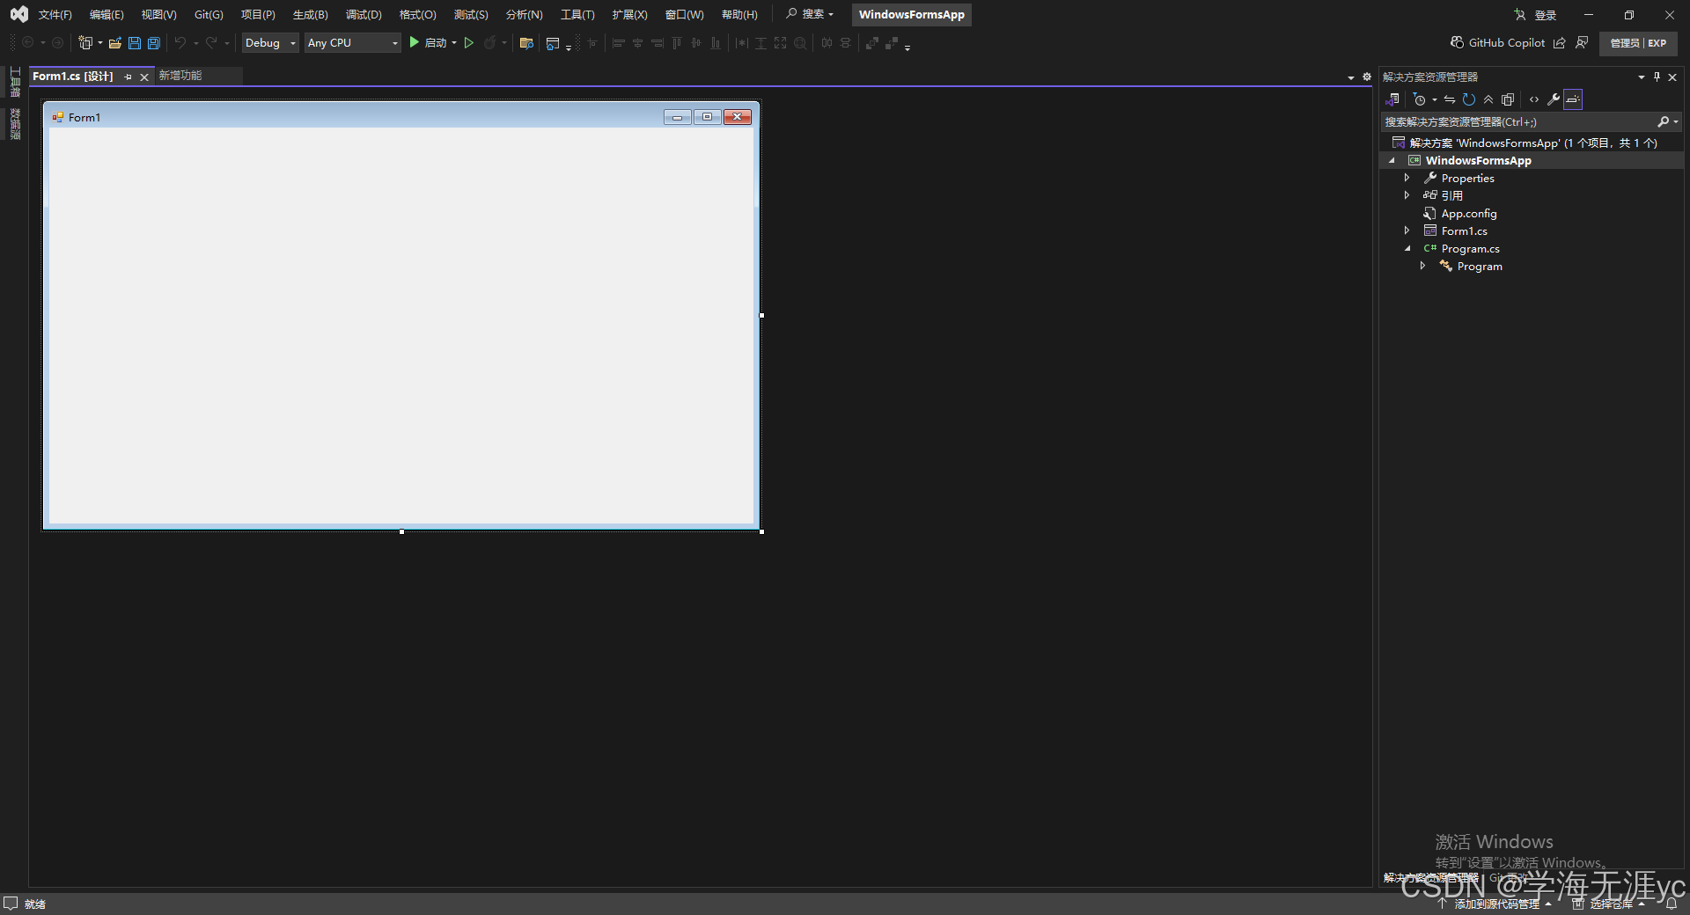The image size is (1690, 915).
Task: Close the Form1.cs design tab
Action: [144, 77]
